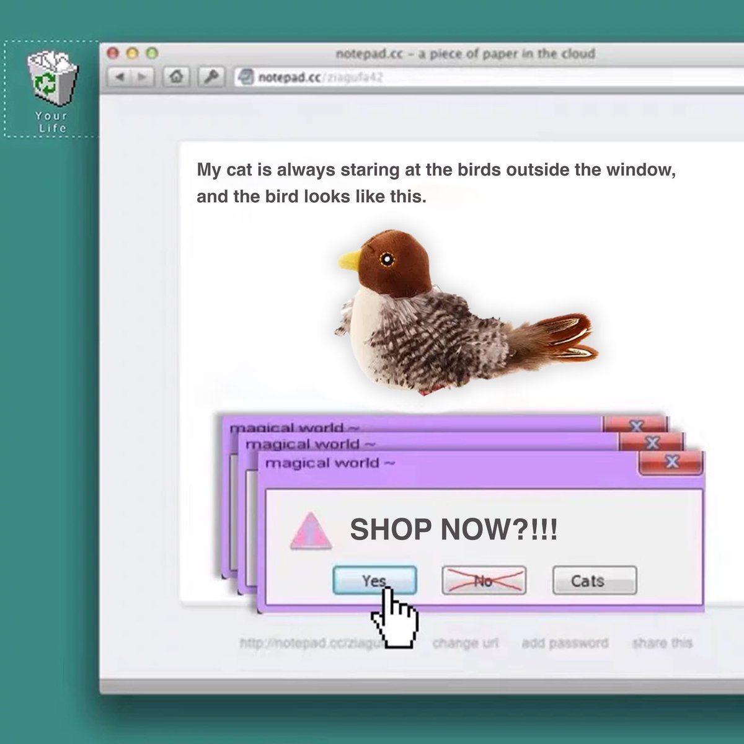Click the note text about cat staring

point(436,184)
